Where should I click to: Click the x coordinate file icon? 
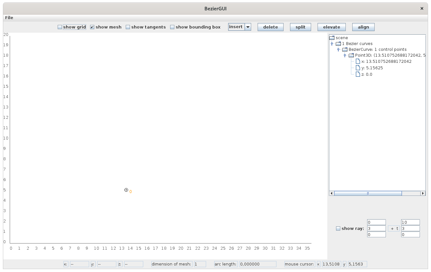pos(358,62)
